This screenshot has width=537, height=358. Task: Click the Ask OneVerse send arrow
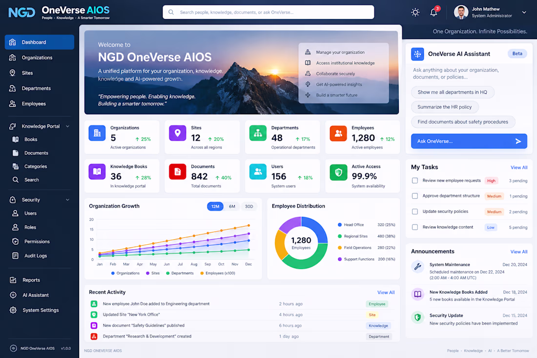pos(518,141)
